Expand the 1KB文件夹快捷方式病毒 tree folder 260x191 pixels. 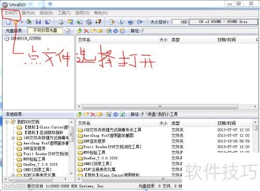[13, 138]
